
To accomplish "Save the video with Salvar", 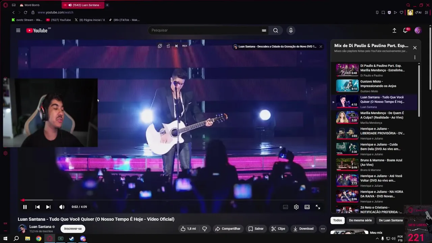I will tap(256, 229).
